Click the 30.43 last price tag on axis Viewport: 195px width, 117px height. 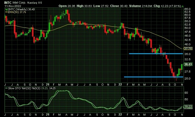tap(188, 64)
